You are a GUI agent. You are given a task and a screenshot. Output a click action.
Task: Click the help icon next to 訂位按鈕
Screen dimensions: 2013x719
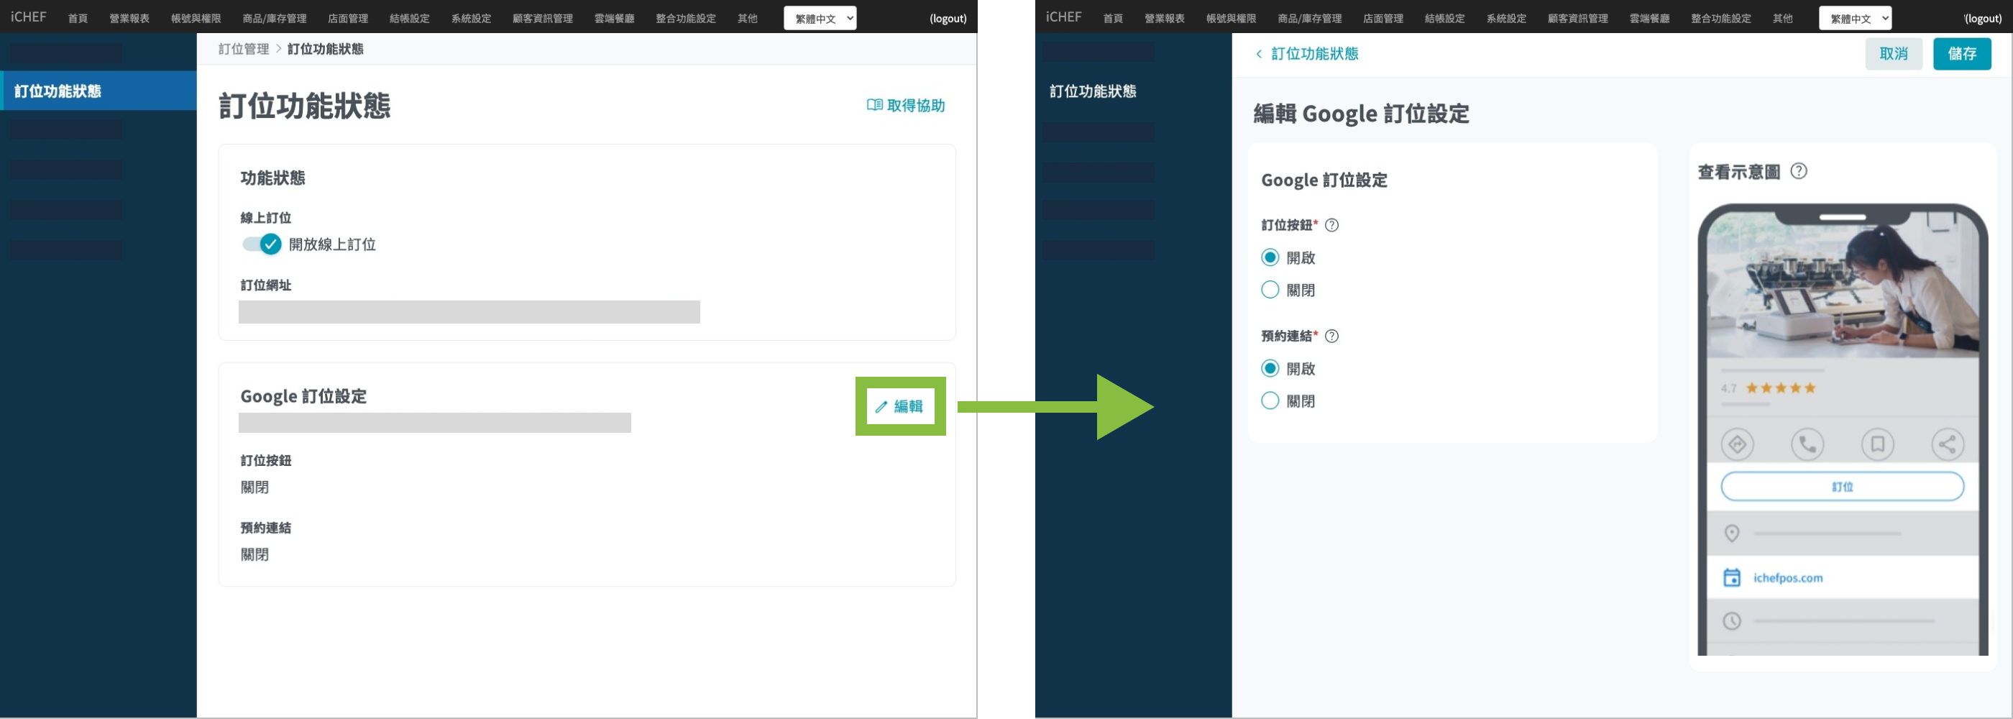[x=1332, y=225]
